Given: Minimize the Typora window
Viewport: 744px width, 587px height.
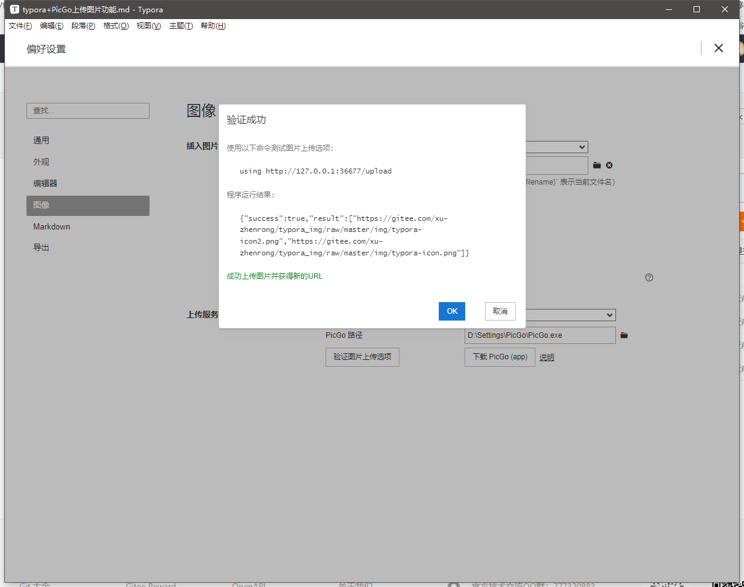Looking at the screenshot, I should tap(668, 9).
